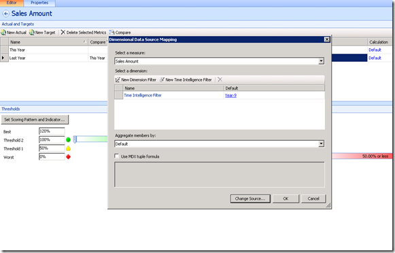
Task: Close the Dimensional Data Source Mapping dialog
Action: tap(327, 39)
